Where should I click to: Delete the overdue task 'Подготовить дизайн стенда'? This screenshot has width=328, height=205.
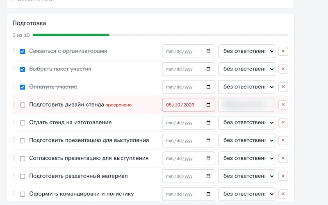[x=283, y=105]
